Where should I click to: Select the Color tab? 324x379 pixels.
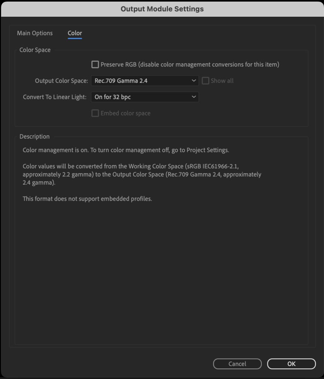pyautogui.click(x=75, y=33)
